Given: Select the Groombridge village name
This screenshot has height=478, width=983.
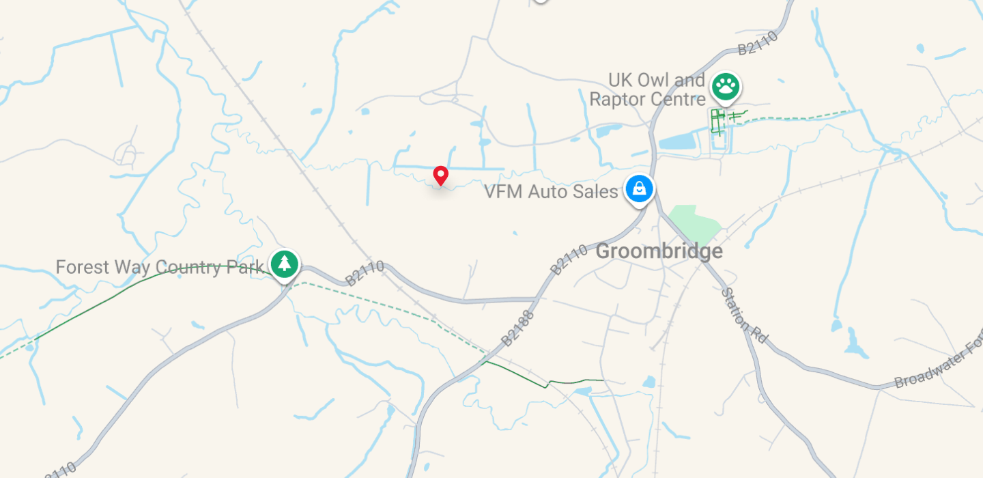Looking at the screenshot, I should point(659,251).
